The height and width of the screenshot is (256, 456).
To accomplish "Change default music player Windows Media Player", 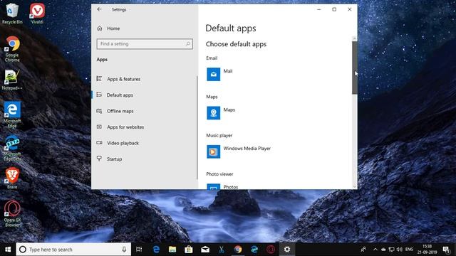I will coord(247,149).
